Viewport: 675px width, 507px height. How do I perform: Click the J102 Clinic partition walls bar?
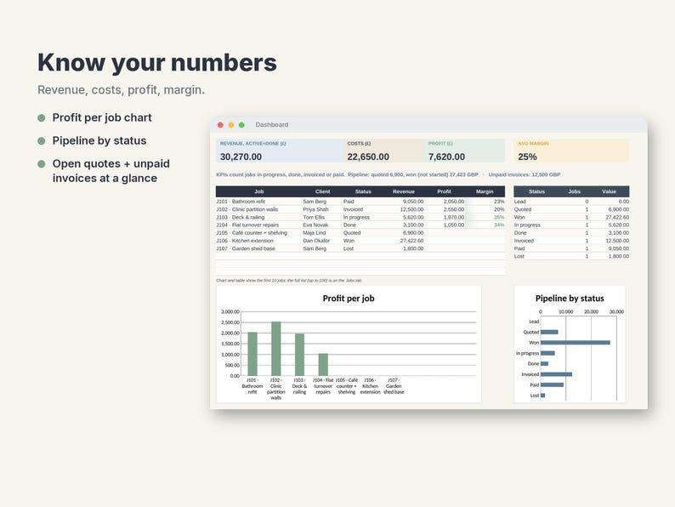point(276,349)
